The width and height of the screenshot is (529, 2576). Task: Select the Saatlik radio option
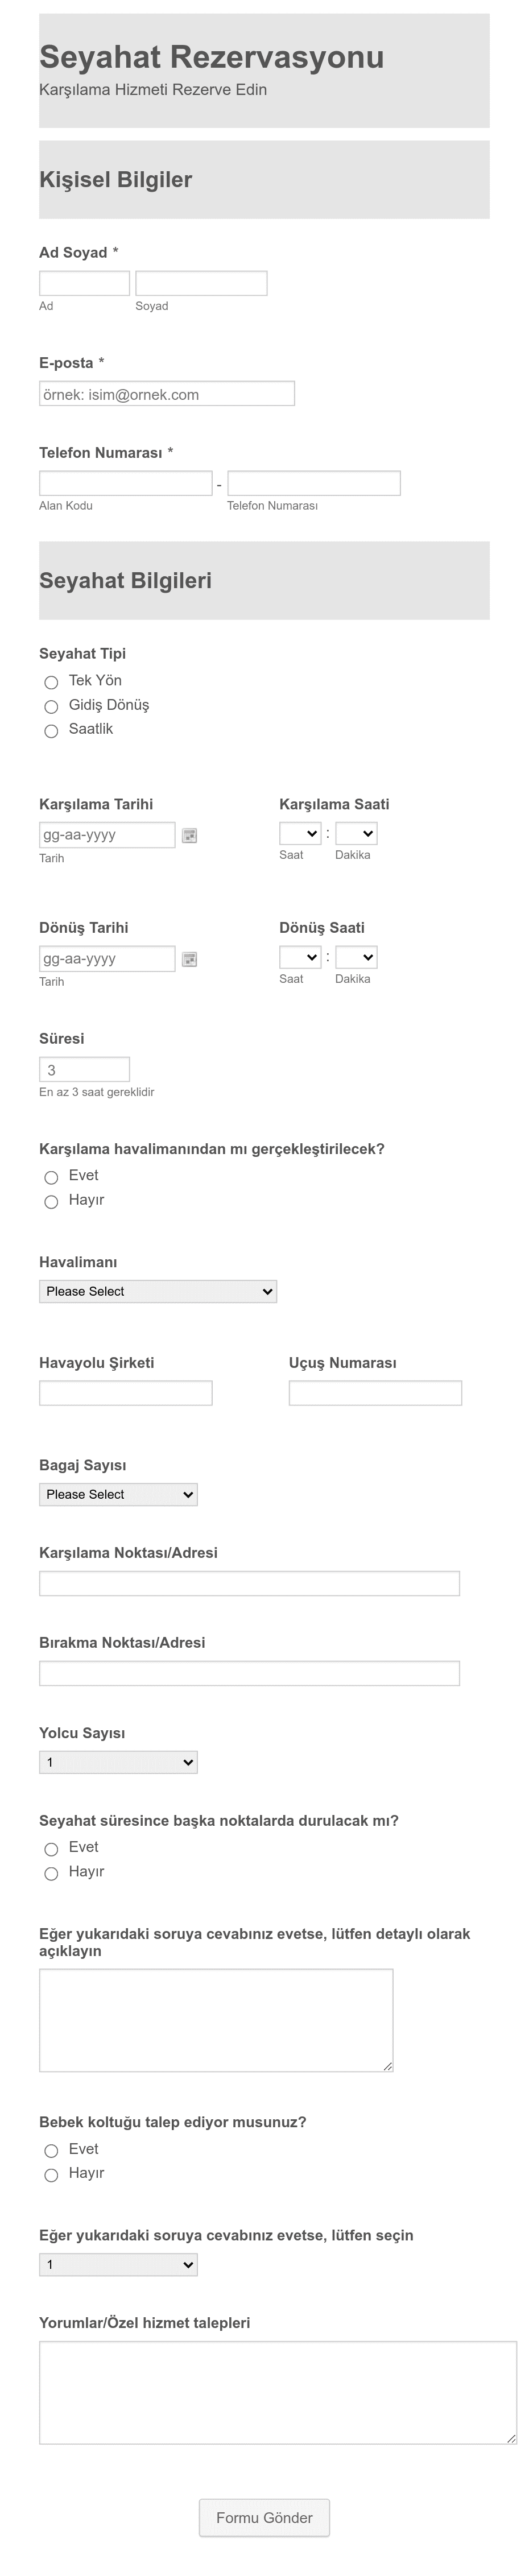51,731
